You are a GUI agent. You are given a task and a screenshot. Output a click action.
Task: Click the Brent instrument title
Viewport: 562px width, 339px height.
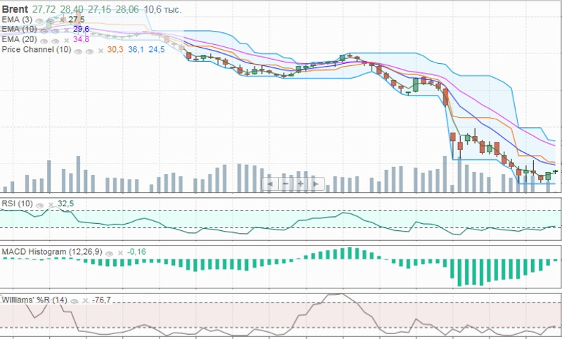15,9
